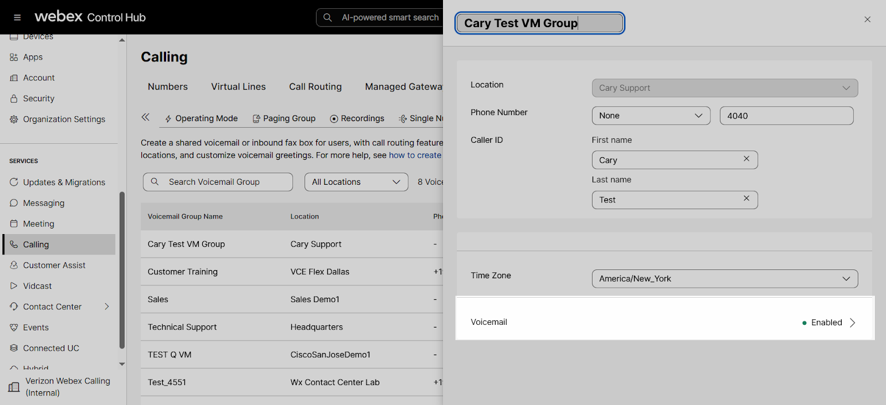
Task: Open Organization Settings gear
Action: tap(14, 120)
